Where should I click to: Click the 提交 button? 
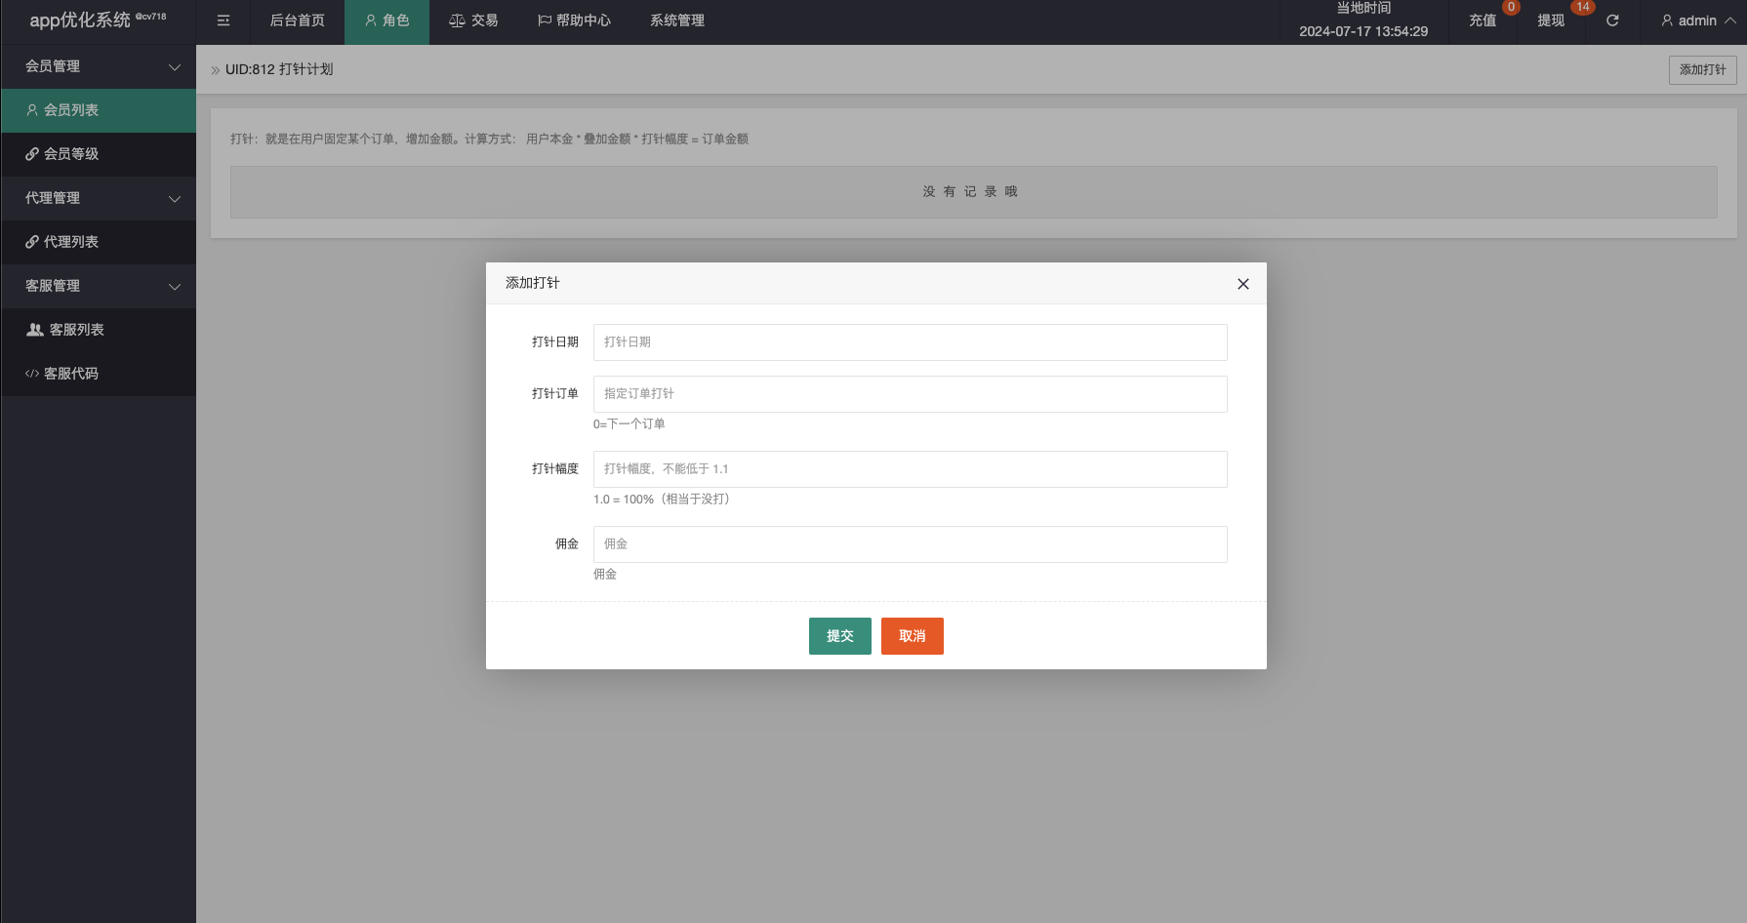839,636
